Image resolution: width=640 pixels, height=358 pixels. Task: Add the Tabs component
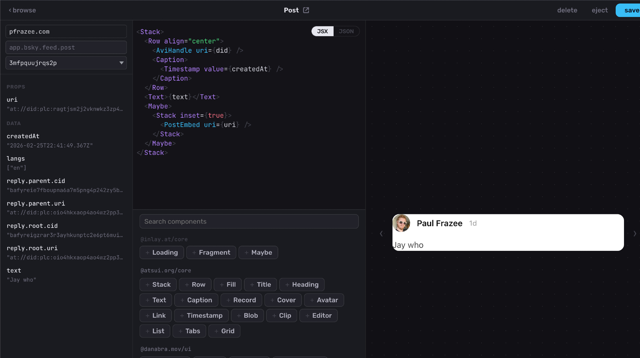pyautogui.click(x=189, y=331)
